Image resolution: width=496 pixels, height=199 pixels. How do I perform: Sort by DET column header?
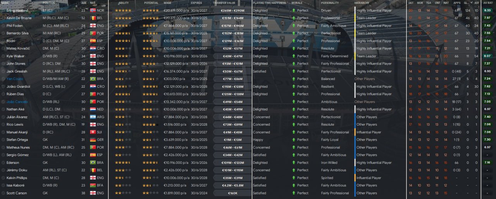(411, 3)
